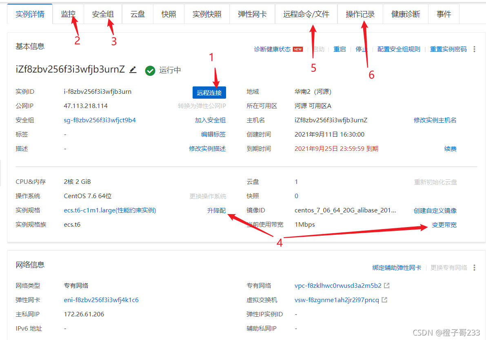View the 操作记录 tab

tap(360, 14)
